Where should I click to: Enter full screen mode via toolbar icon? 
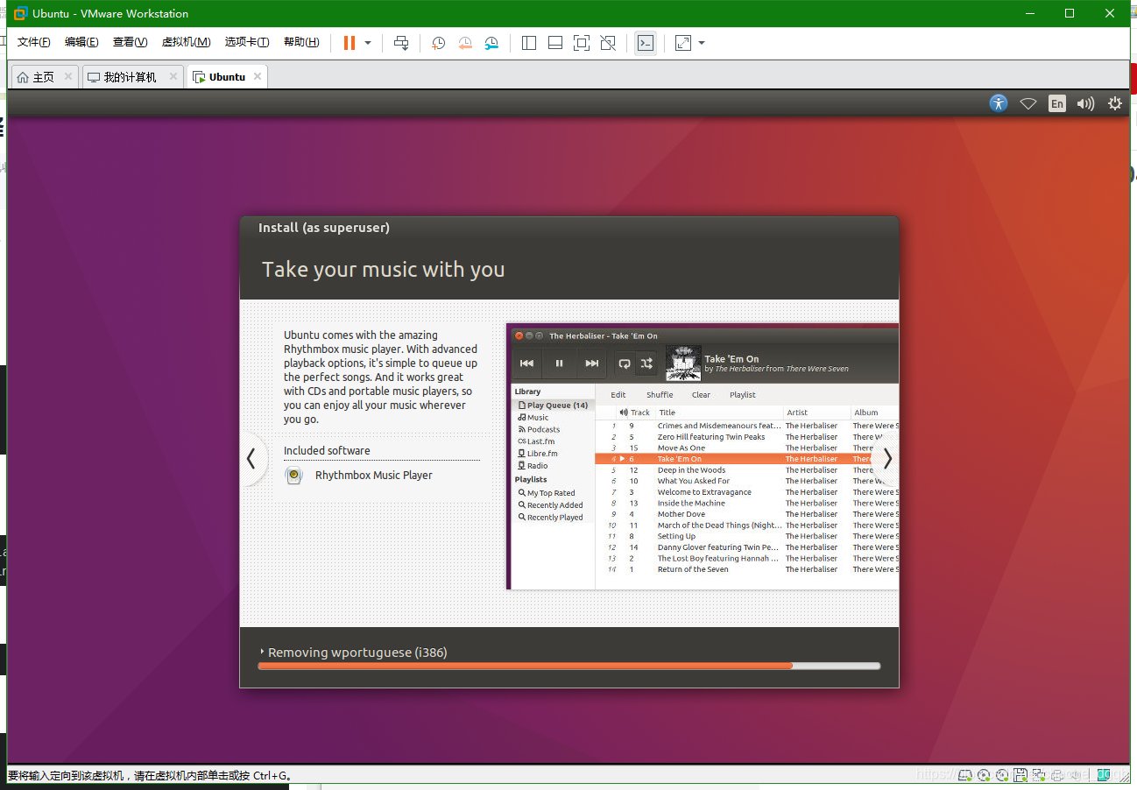(x=582, y=43)
